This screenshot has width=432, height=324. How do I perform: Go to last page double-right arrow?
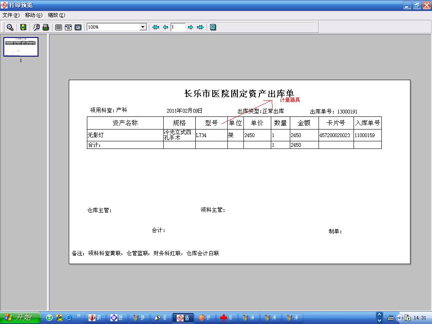200,27
